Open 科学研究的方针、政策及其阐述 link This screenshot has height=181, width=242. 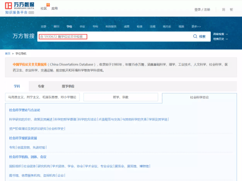31,119
